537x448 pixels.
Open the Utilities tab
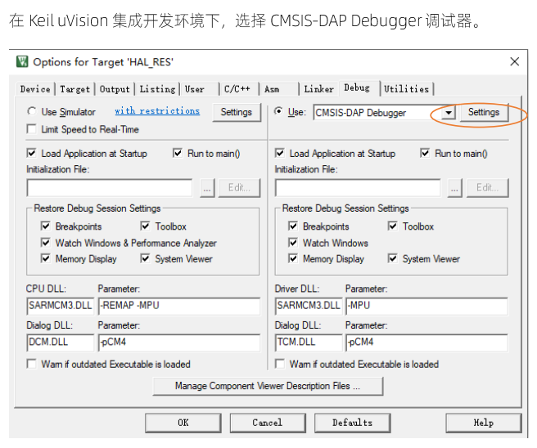pyautogui.click(x=407, y=89)
